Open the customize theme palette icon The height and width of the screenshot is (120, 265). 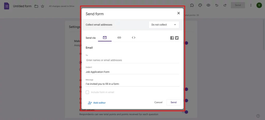click(200, 5)
